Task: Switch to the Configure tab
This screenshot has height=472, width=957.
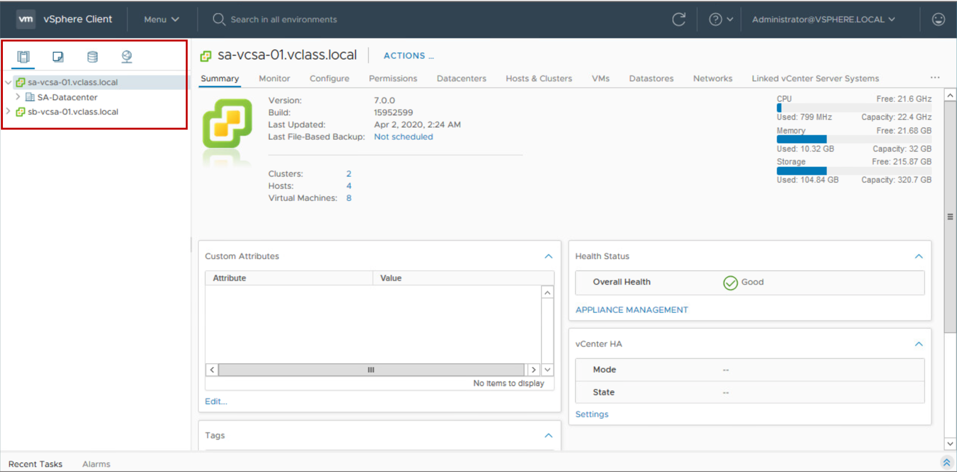Action: click(329, 79)
